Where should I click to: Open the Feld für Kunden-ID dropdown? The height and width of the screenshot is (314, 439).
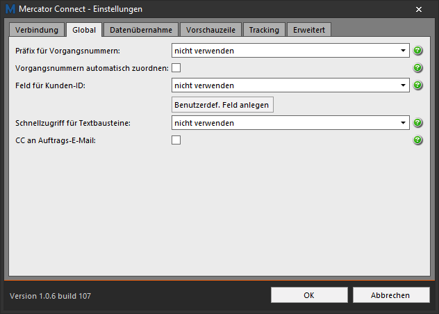point(290,85)
